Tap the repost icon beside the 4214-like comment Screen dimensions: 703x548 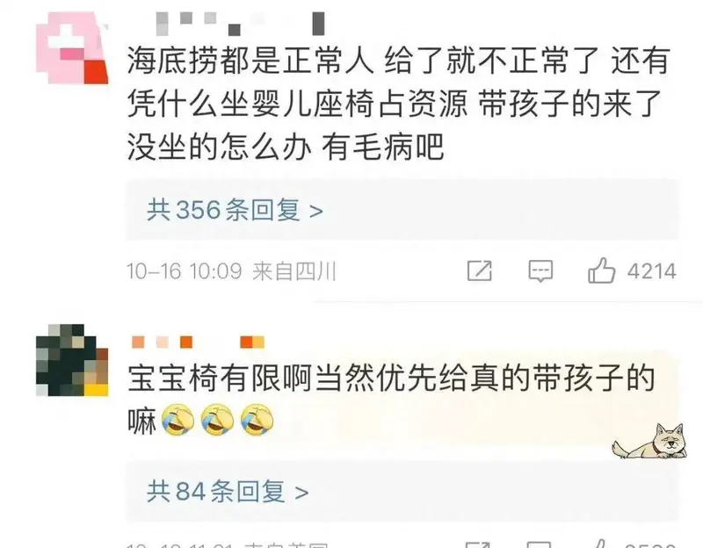pos(479,270)
